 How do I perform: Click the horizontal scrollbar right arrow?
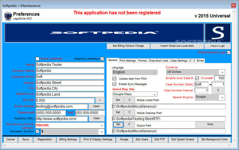(230, 145)
